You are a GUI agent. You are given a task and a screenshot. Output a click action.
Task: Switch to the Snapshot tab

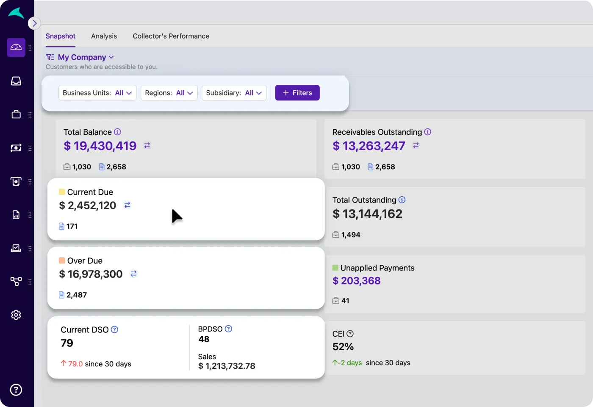click(61, 36)
